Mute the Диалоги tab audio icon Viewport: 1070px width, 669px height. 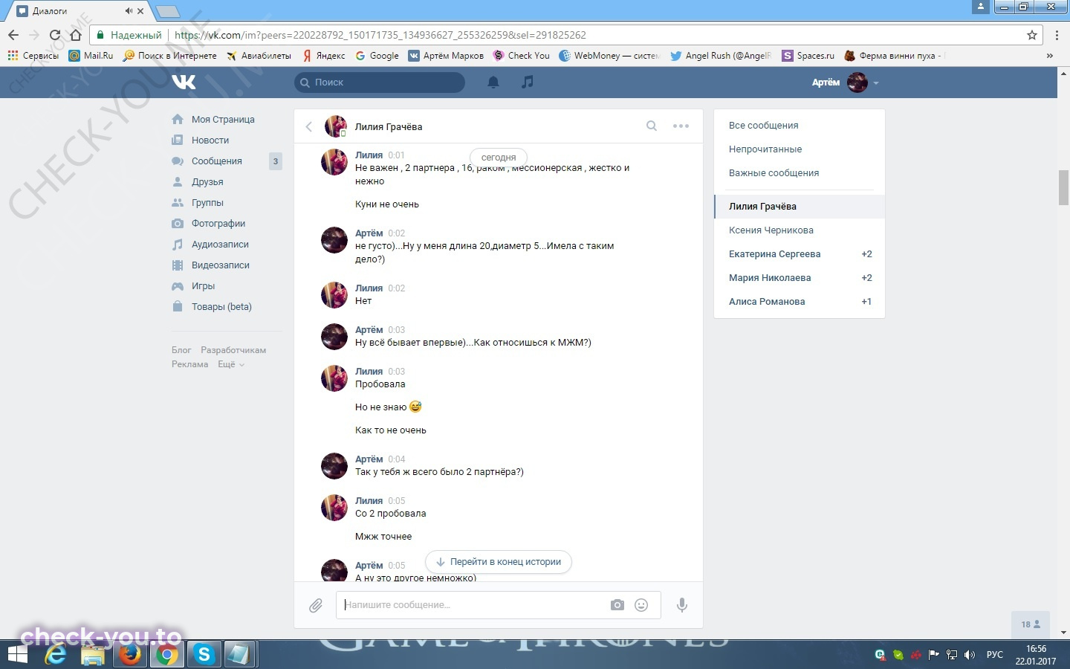tap(128, 11)
